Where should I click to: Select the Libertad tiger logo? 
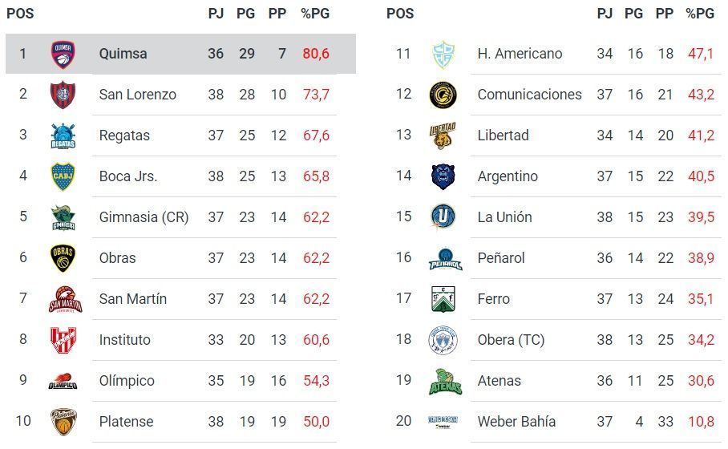tap(443, 136)
